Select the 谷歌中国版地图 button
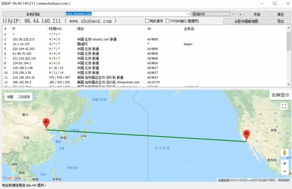 (246, 21)
